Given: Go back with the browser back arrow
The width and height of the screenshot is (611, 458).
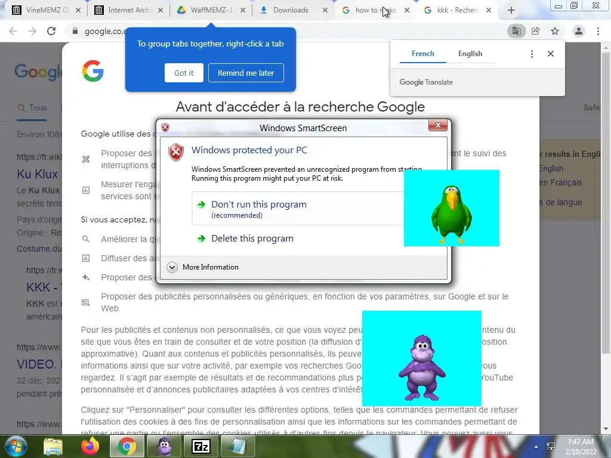Looking at the screenshot, I should [x=13, y=31].
